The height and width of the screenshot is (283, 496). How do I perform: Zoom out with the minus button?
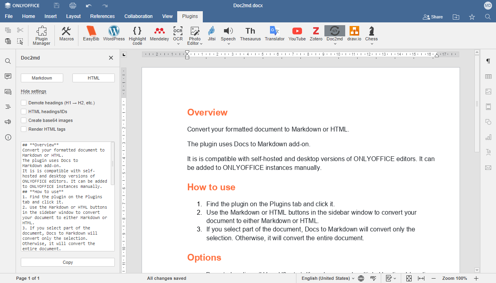tap(434, 278)
